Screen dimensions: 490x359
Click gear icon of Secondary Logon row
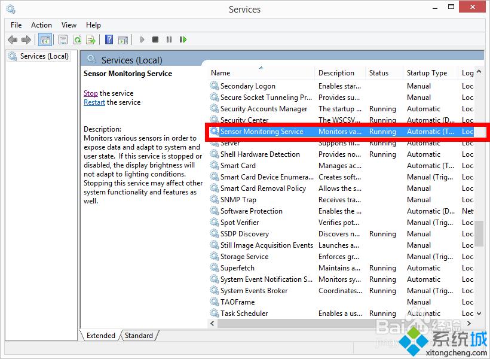pyautogui.click(x=215, y=86)
